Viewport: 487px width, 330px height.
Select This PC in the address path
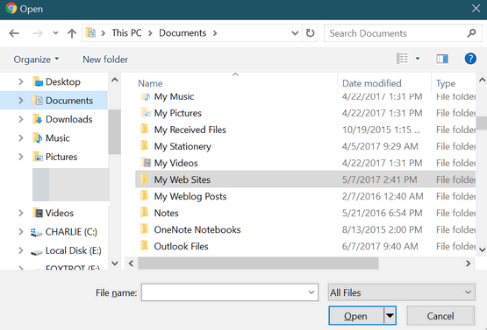click(x=126, y=33)
